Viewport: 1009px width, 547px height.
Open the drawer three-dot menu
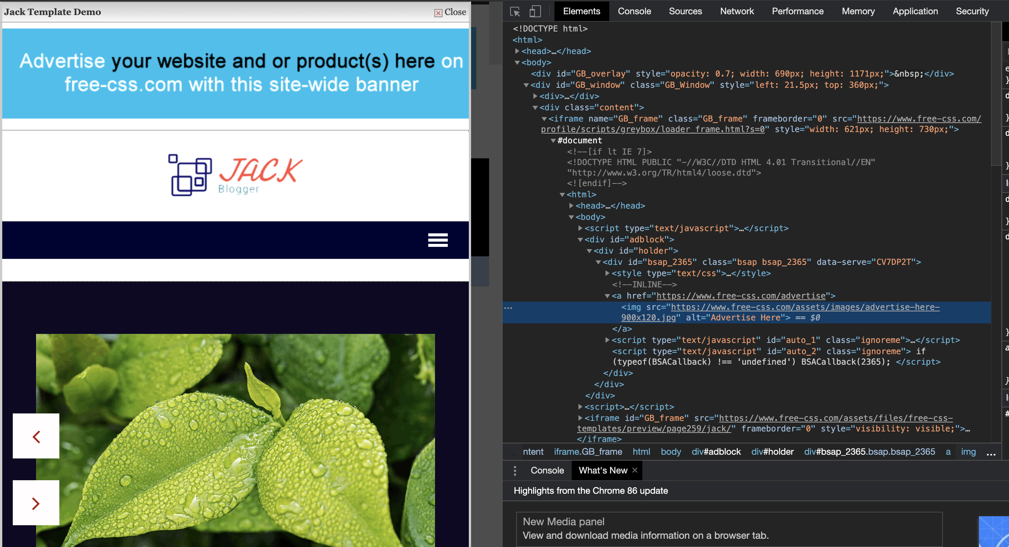click(515, 470)
